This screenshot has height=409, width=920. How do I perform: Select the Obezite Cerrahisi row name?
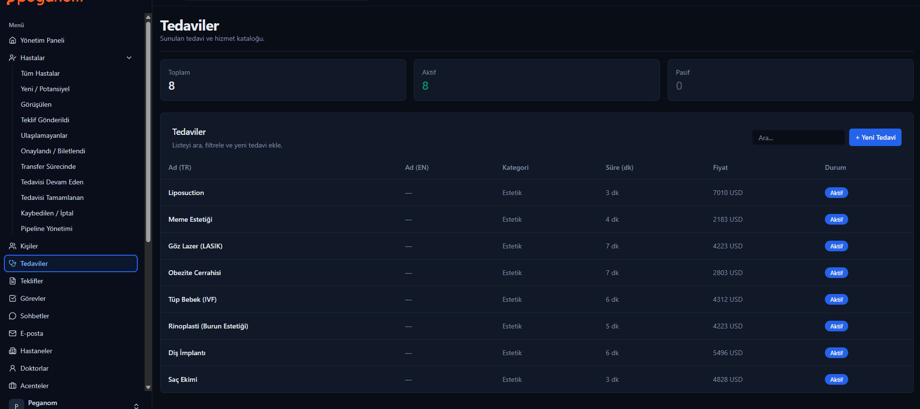click(195, 273)
